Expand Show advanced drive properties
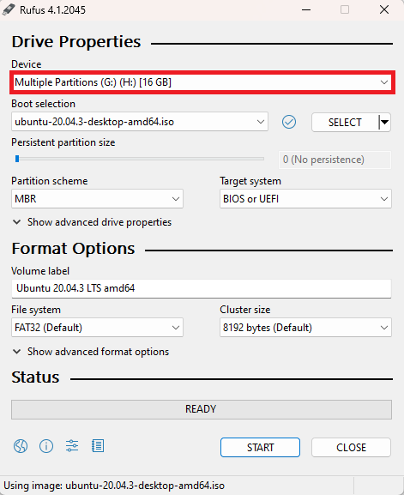This screenshot has width=404, height=495. 92,222
